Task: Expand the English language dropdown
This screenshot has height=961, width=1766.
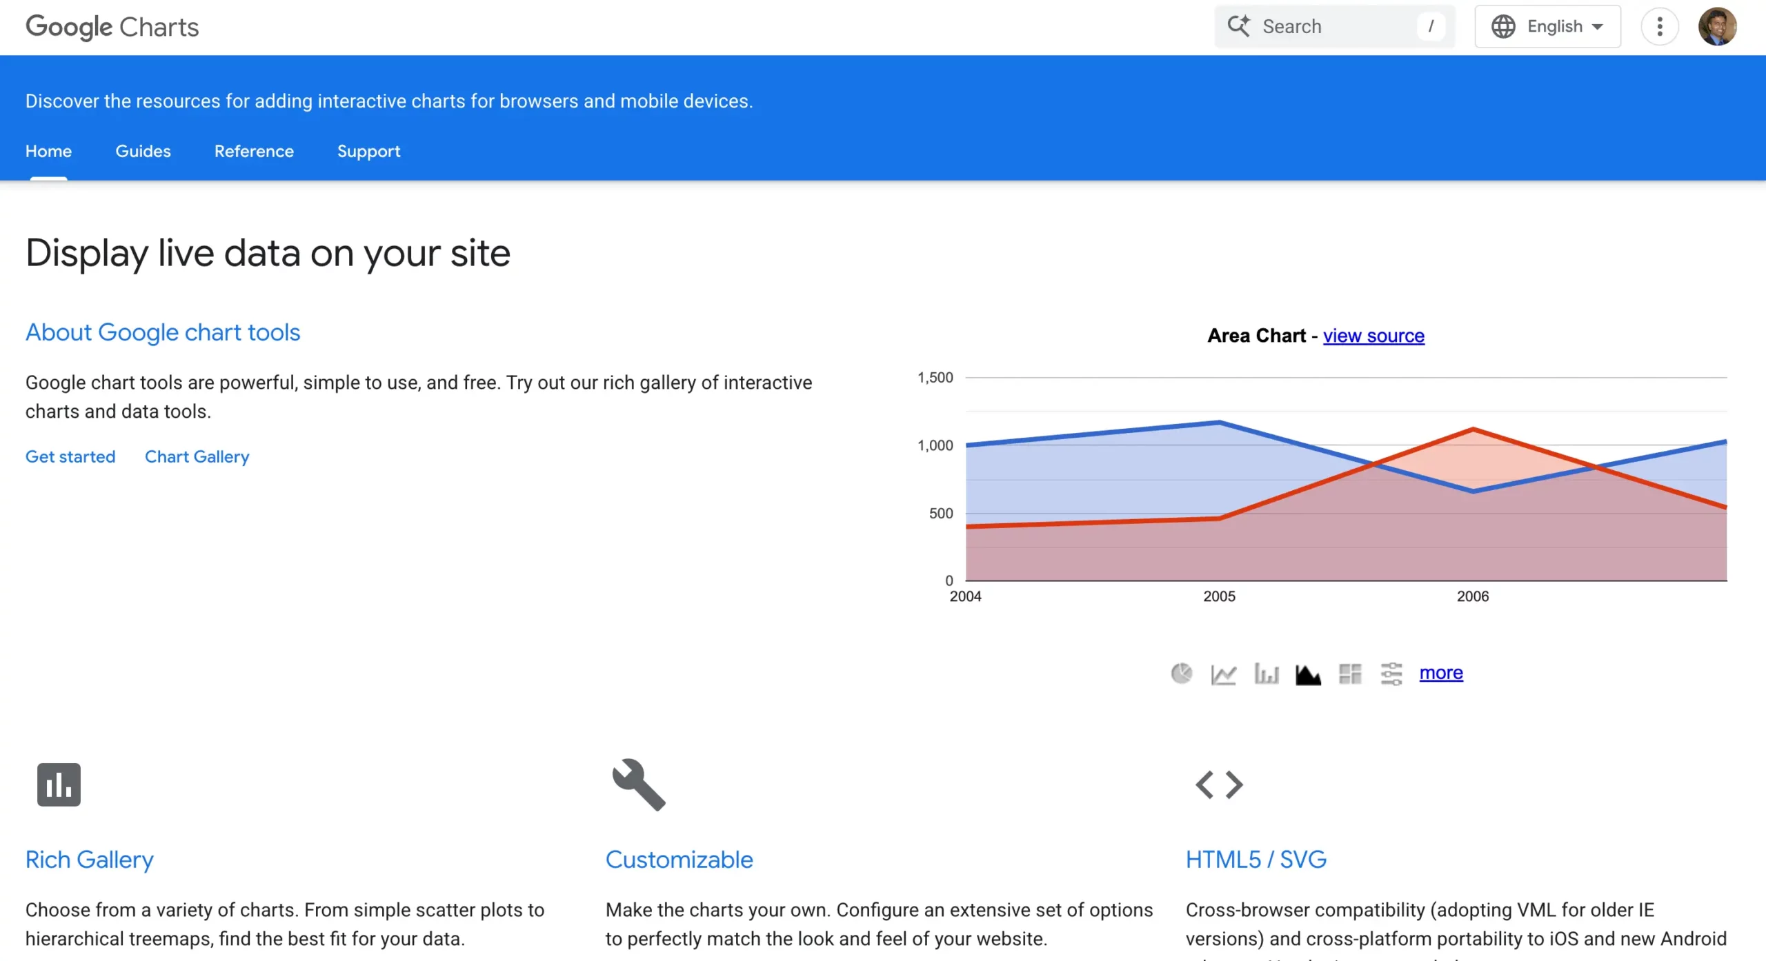Action: [x=1547, y=27]
